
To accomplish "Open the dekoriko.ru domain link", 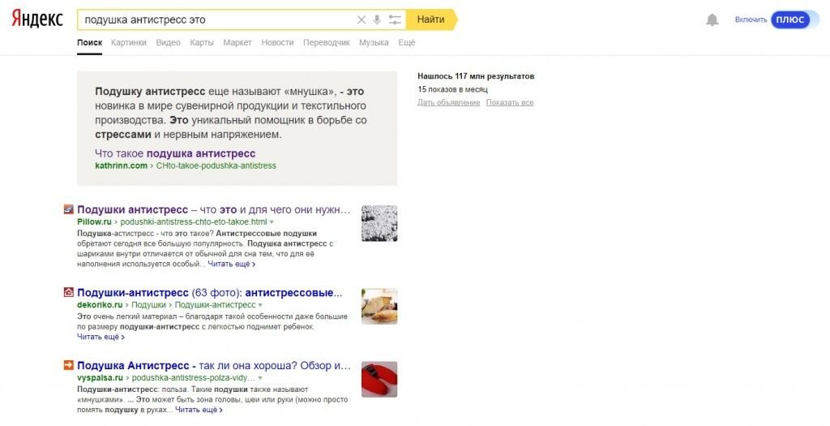I will [100, 304].
